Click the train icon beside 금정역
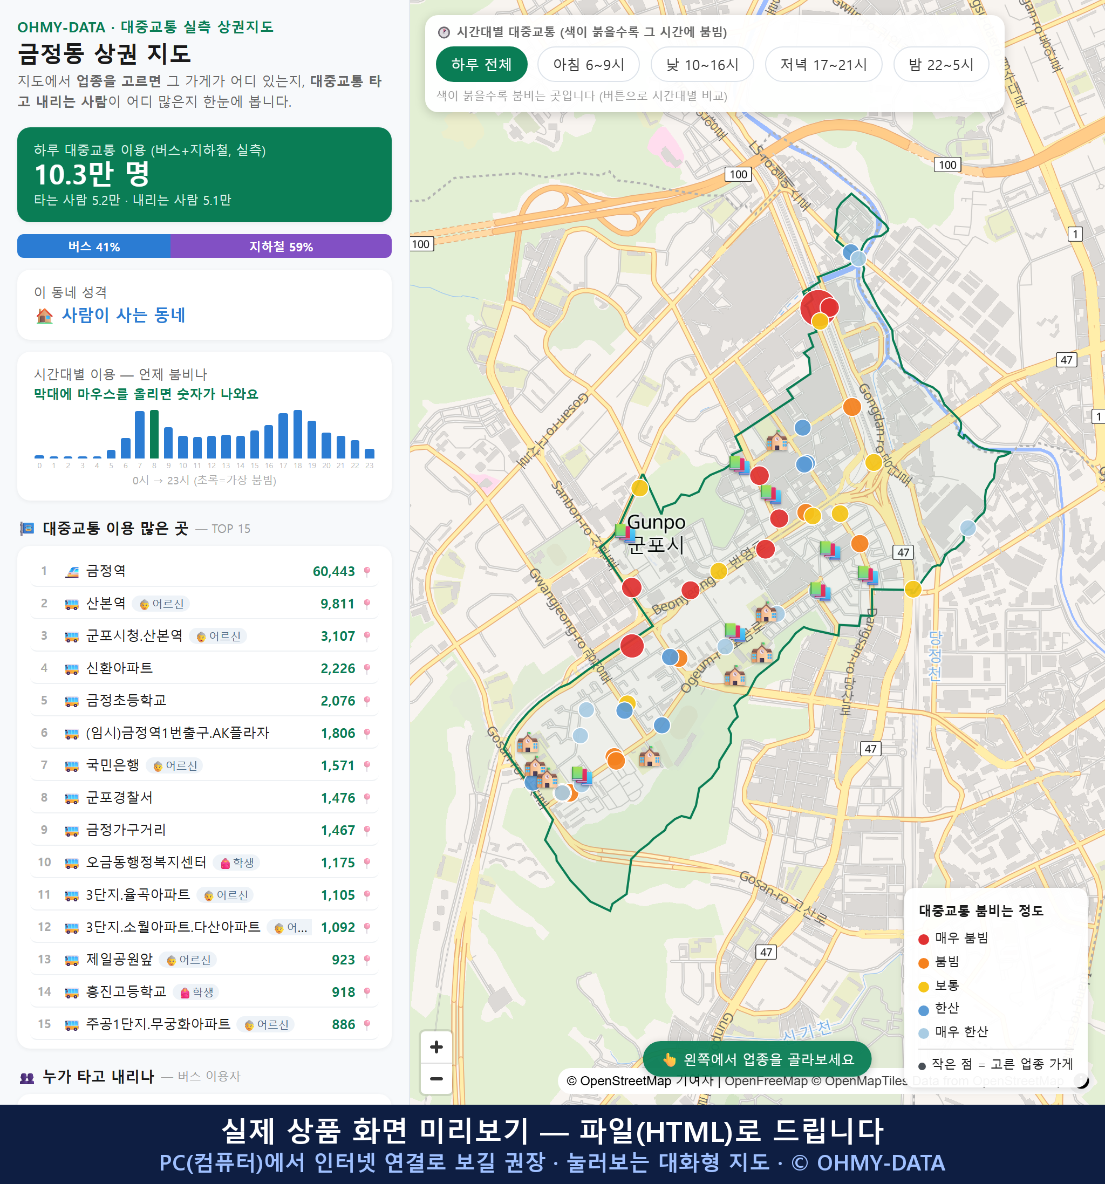The width and height of the screenshot is (1105, 1184). pyautogui.click(x=71, y=572)
